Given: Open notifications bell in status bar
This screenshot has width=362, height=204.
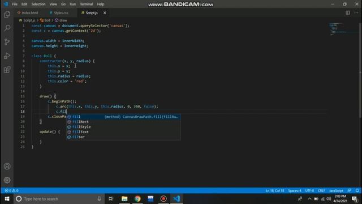Looking at the screenshot, I should 357,190.
